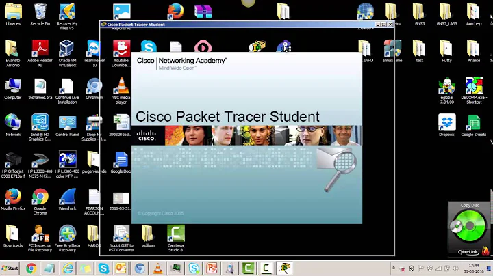Open the WinRAR archive desktop icon
493x276 pixels.
(x=203, y=12)
